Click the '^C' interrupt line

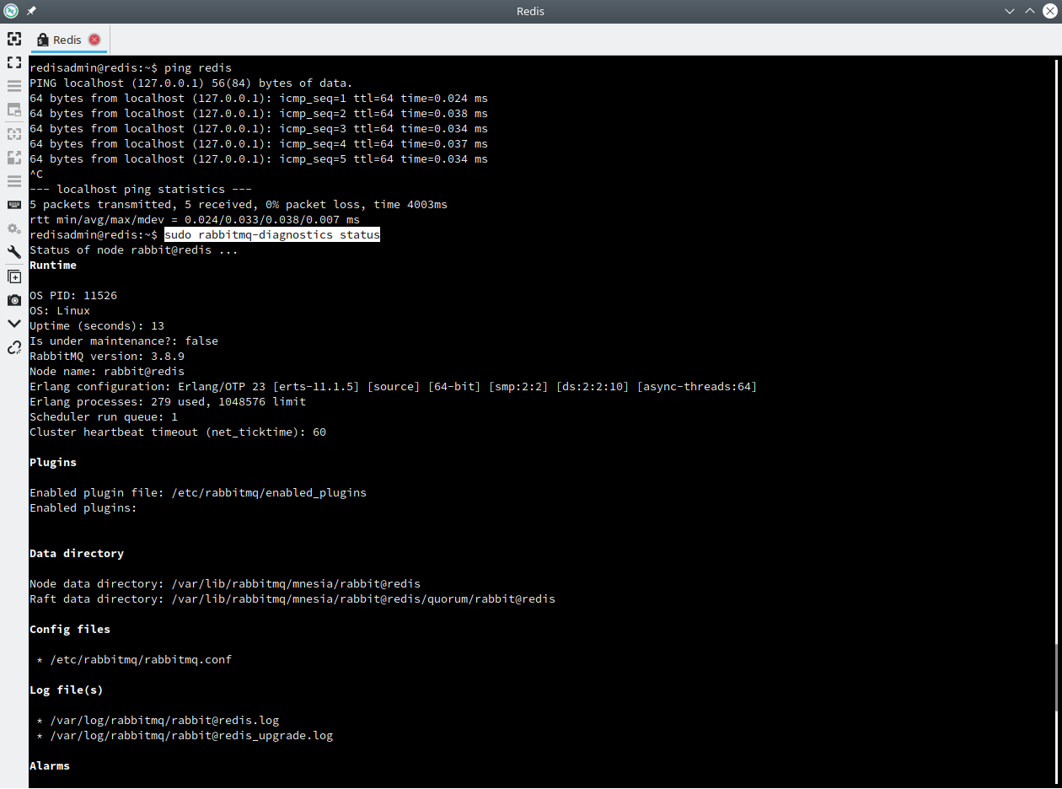click(36, 174)
